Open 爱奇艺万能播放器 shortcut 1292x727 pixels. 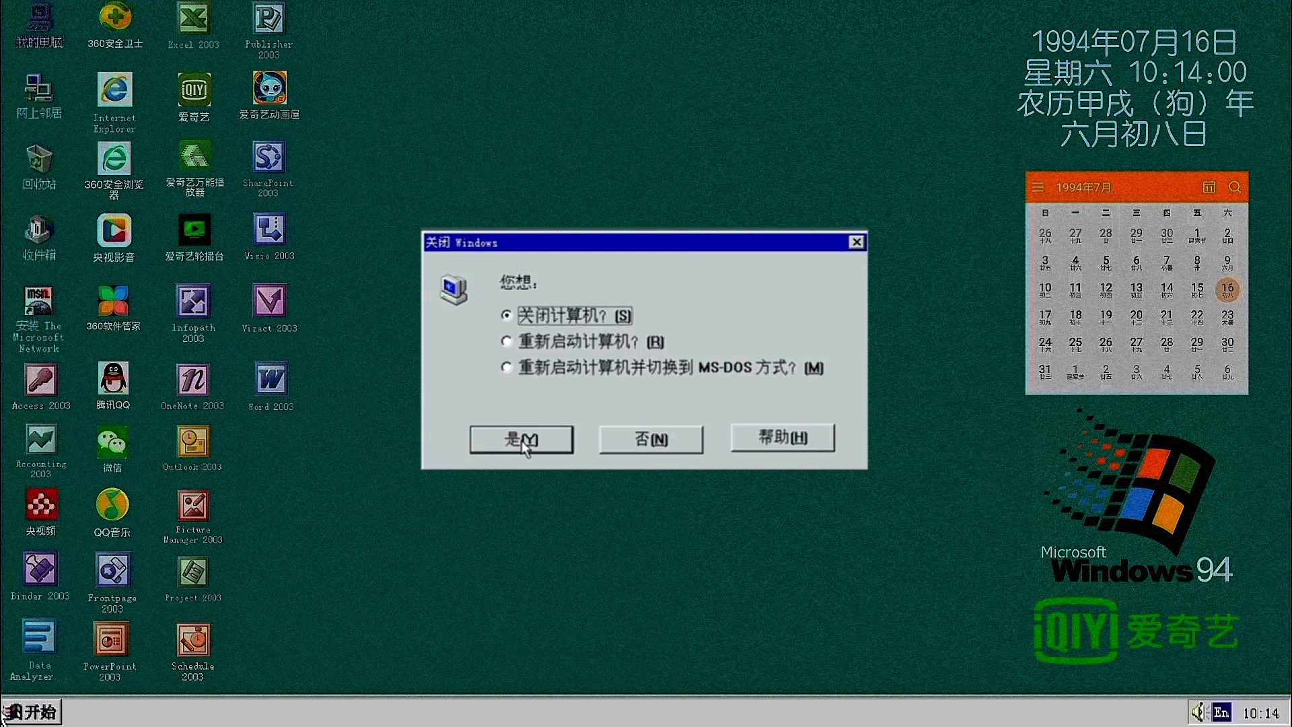194,168
